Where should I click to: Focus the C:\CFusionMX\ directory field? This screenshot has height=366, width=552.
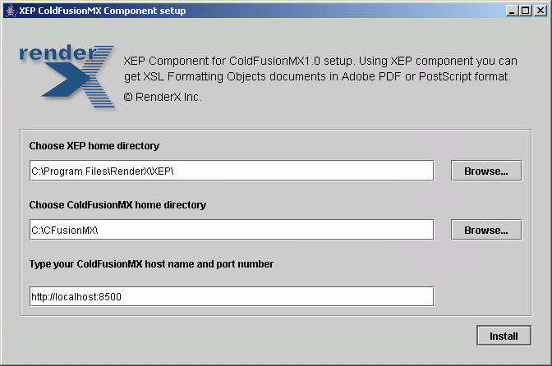tap(232, 230)
